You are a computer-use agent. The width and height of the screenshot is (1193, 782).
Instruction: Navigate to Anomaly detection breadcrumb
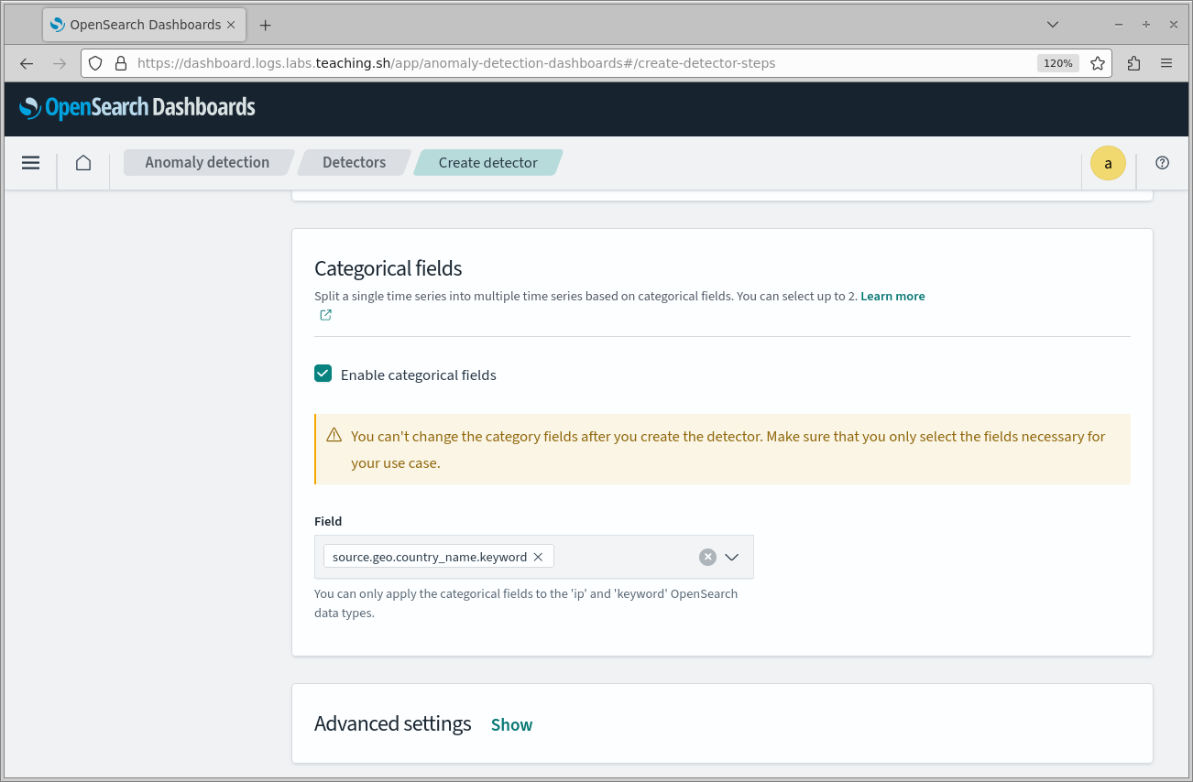207,163
